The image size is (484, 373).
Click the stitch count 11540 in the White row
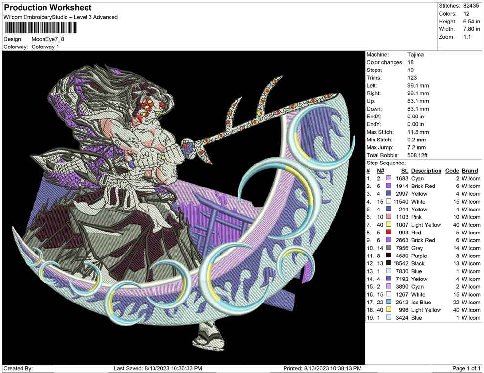pos(401,202)
